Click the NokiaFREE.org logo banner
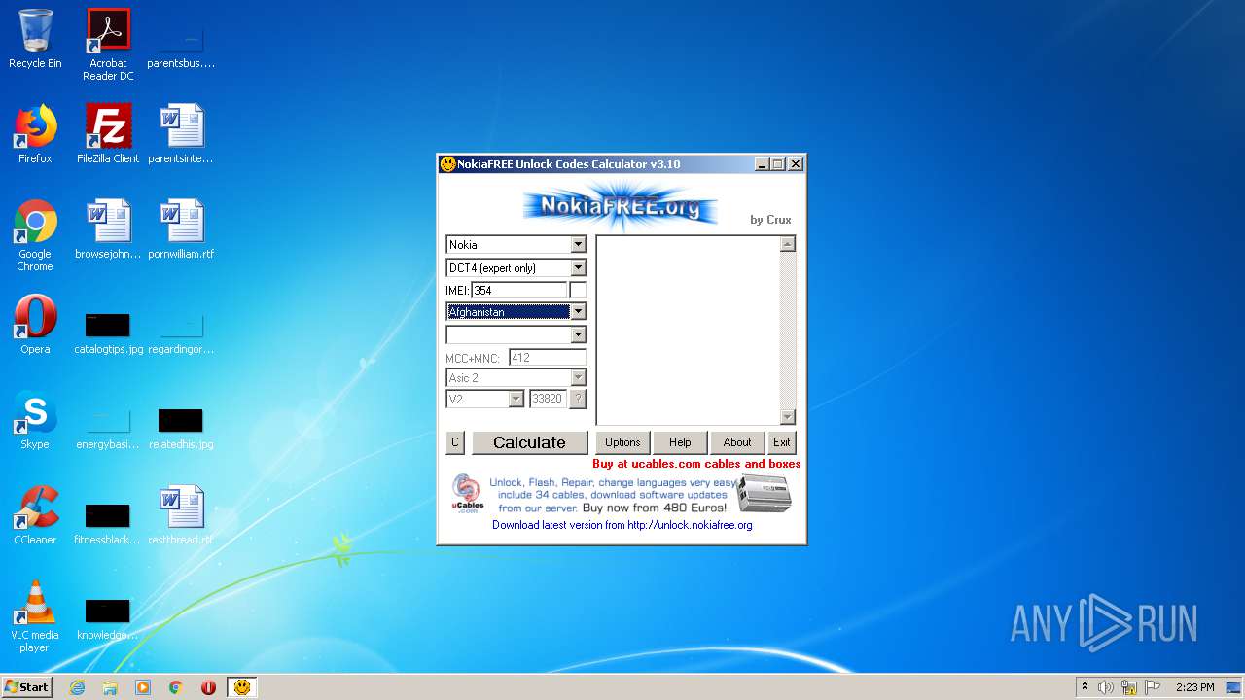Viewport: 1245px width, 700px height. [621, 206]
